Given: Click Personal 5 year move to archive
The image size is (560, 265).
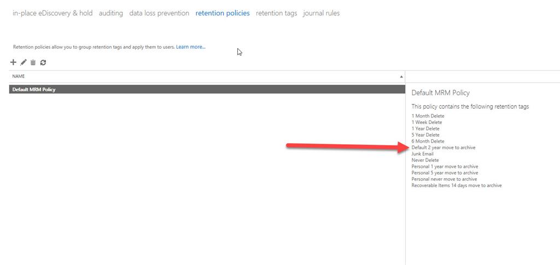Looking at the screenshot, I should click(x=445, y=173).
